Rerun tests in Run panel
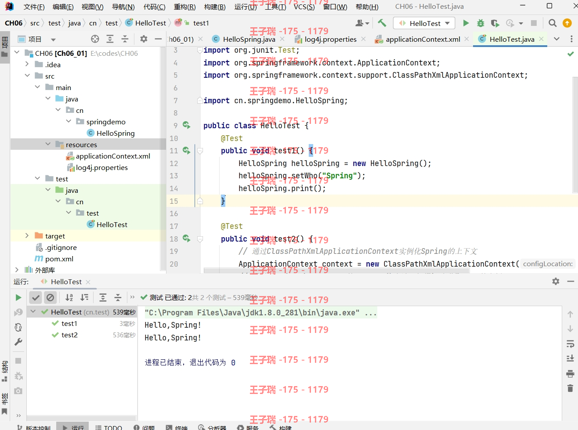This screenshot has width=578, height=430. [x=18, y=297]
